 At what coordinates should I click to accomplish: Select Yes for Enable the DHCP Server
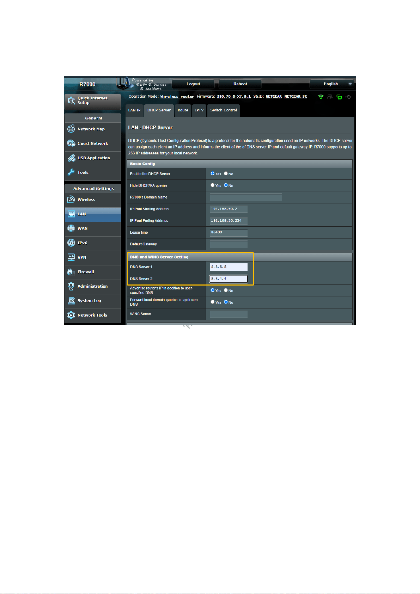coord(213,173)
